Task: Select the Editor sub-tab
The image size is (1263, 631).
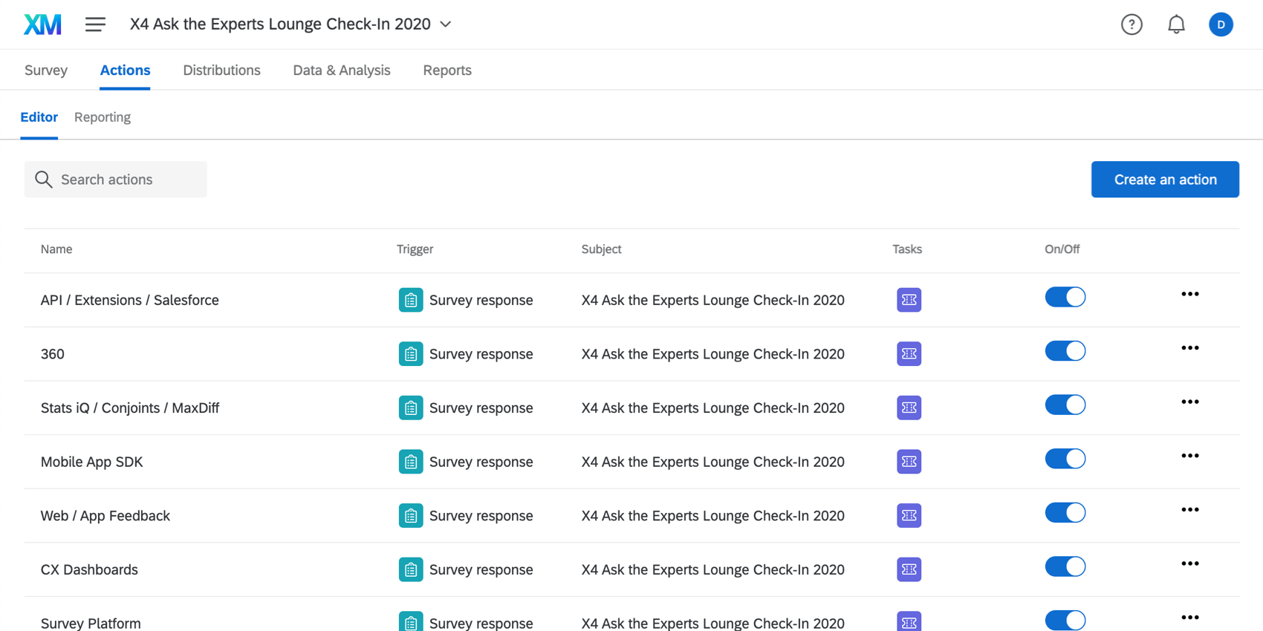Action: (x=39, y=117)
